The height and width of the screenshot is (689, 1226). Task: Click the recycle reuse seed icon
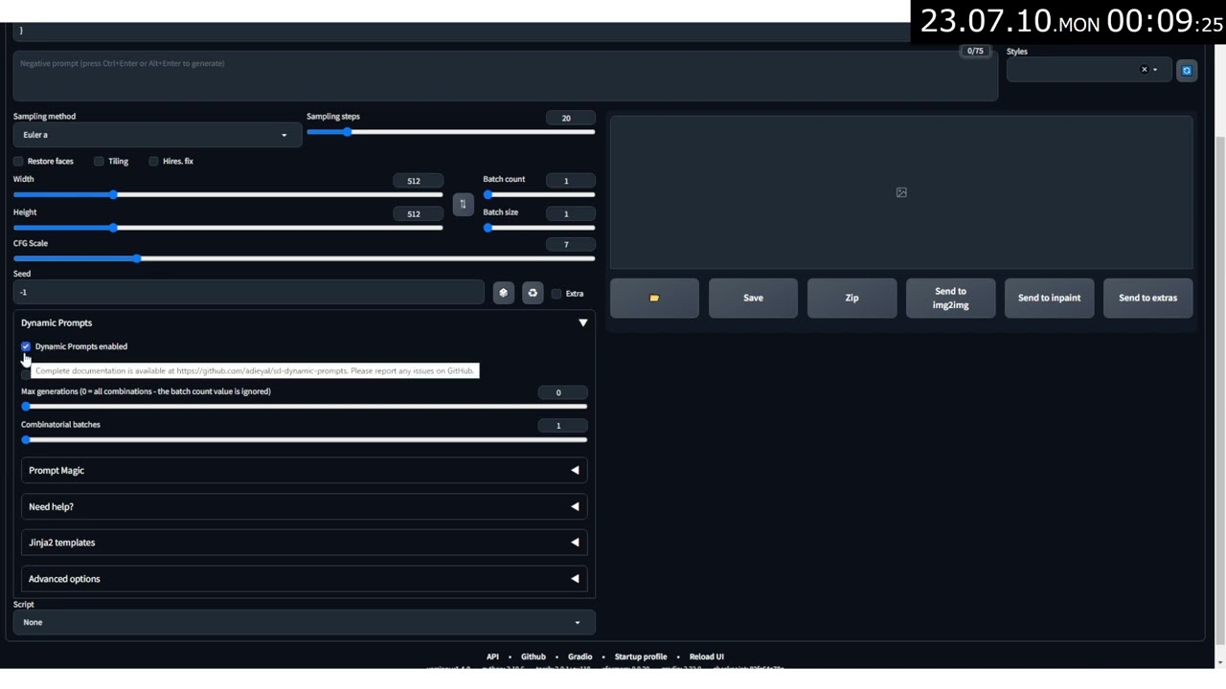533,293
